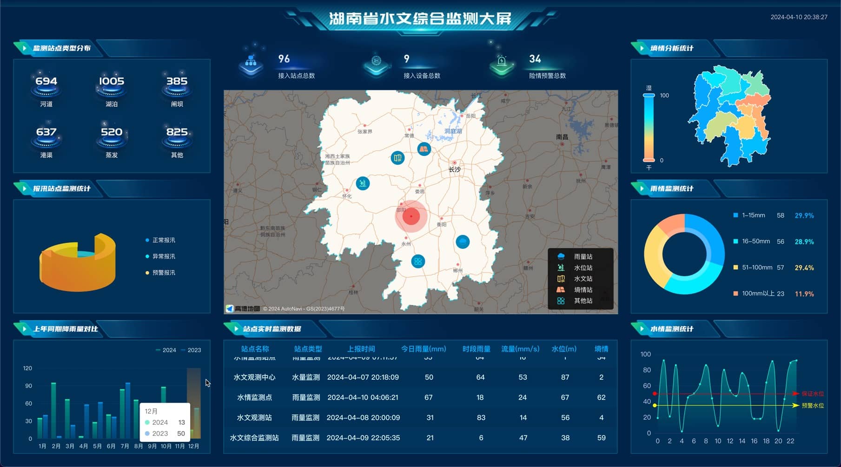Image resolution: width=841 pixels, height=467 pixels.
Task: Select the 雨量站 marker near 衡阳
Action: click(463, 242)
